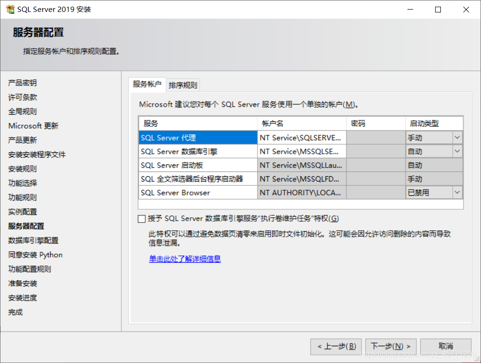
Task: Click the SQL Server setup title icon
Action: pos(10,9)
